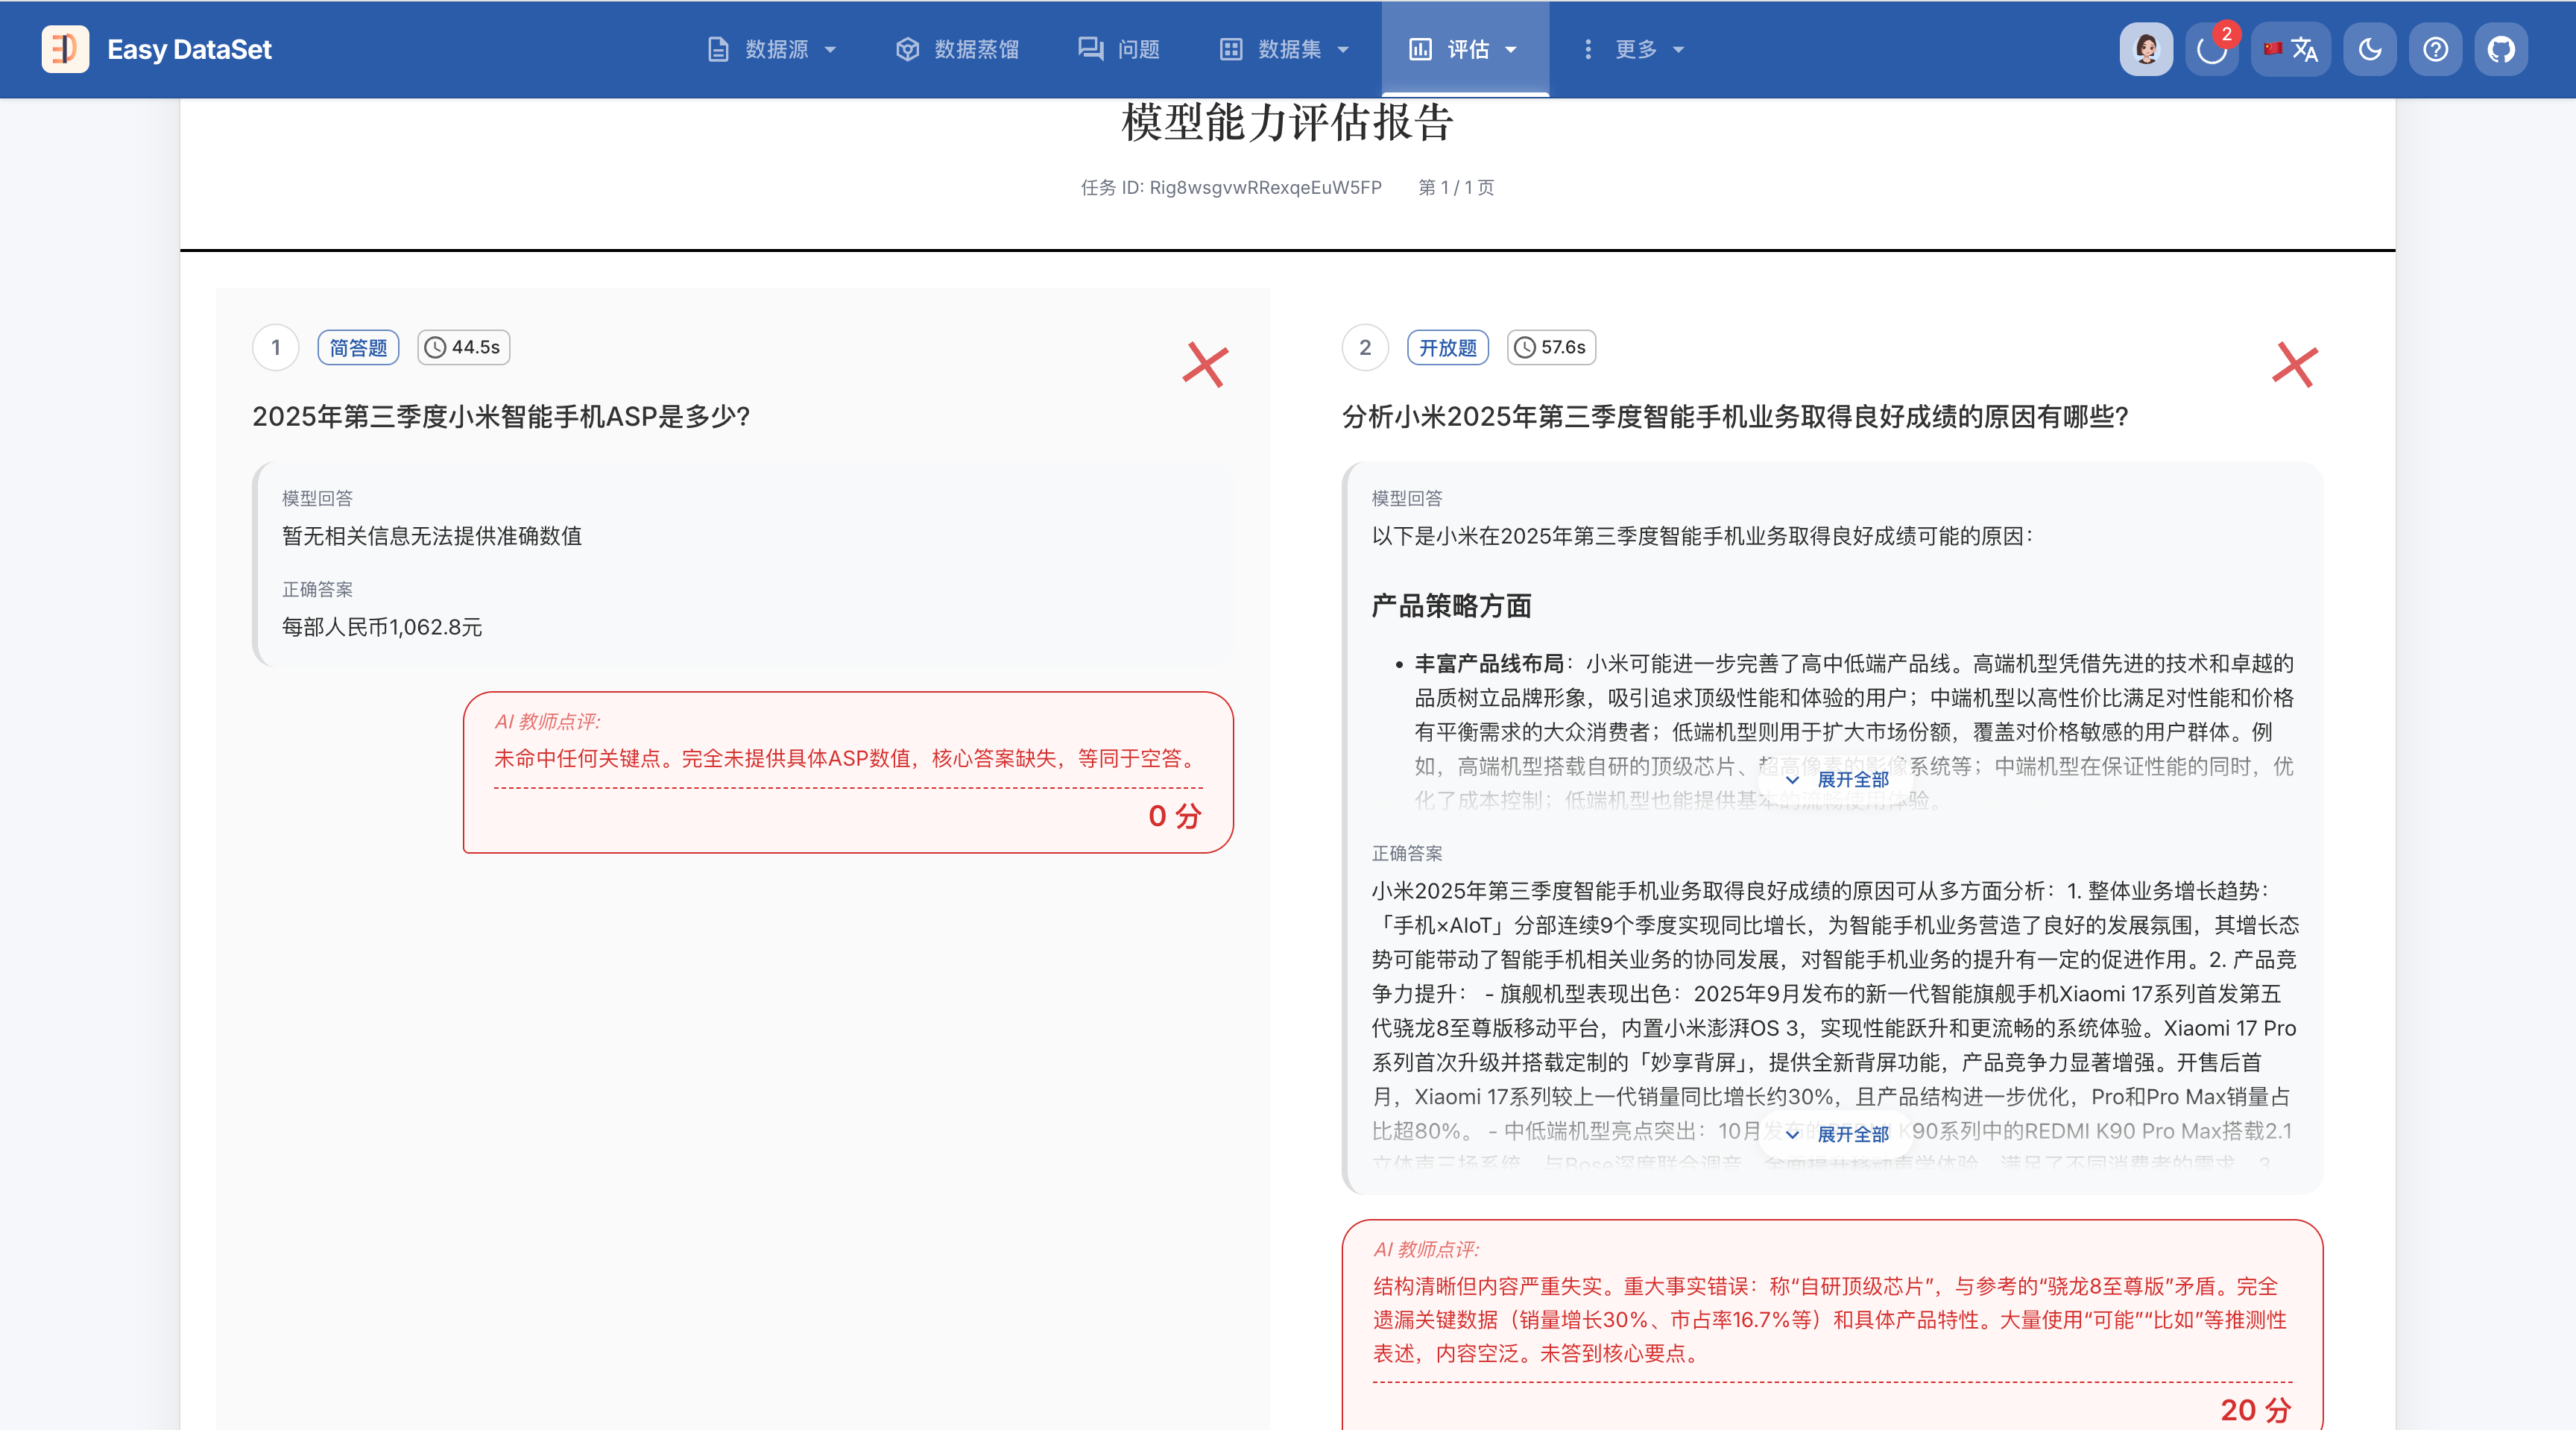Switch the language with the translate icon
Screen dimensions: 2576x1430
(x=2291, y=49)
